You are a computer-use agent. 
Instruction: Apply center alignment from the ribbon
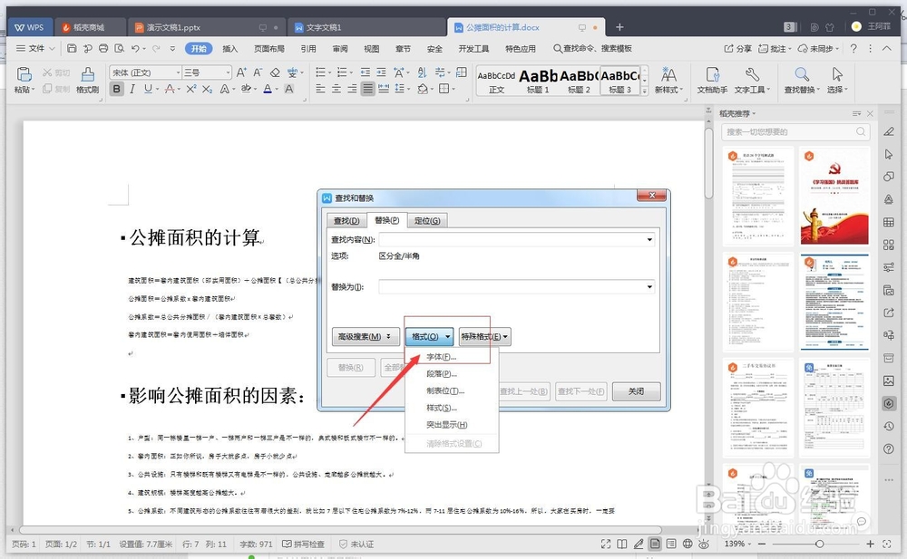click(x=336, y=88)
